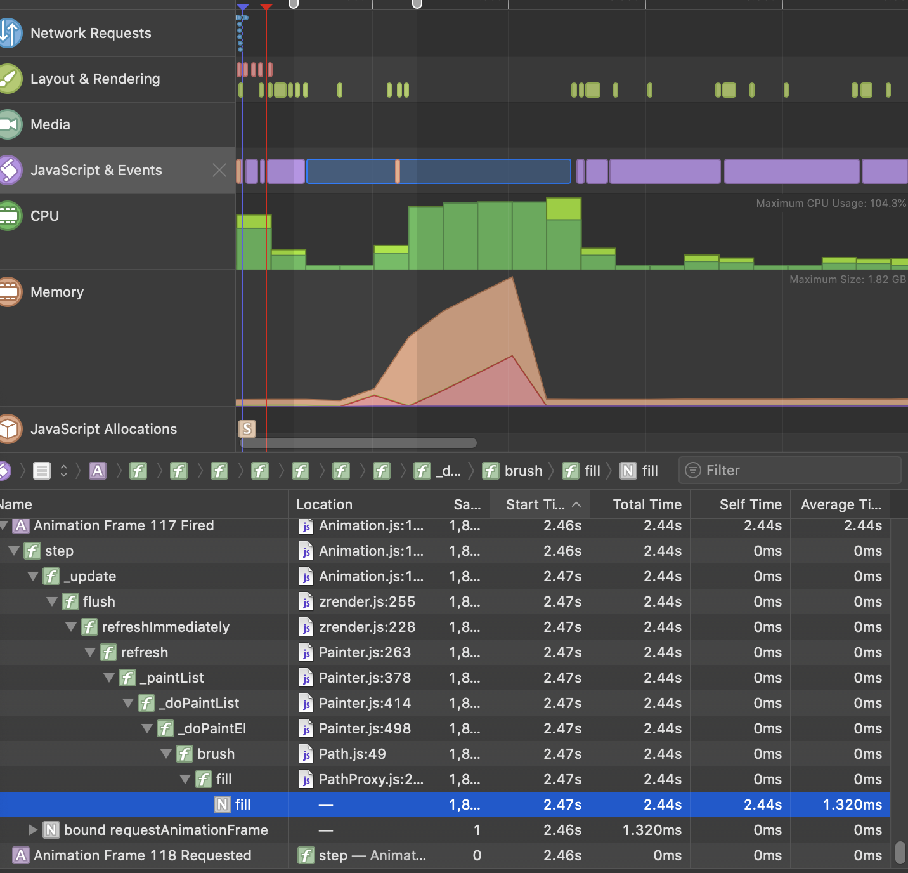
Task: Click the function icon beside _paintList
Action: [127, 678]
